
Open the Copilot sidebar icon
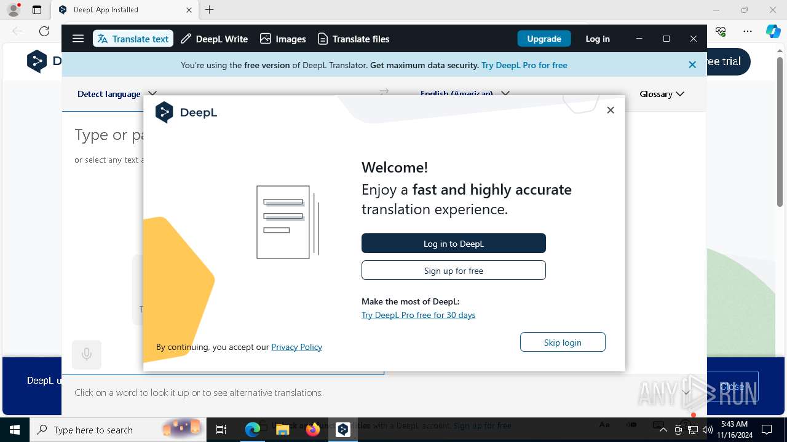[x=773, y=31]
